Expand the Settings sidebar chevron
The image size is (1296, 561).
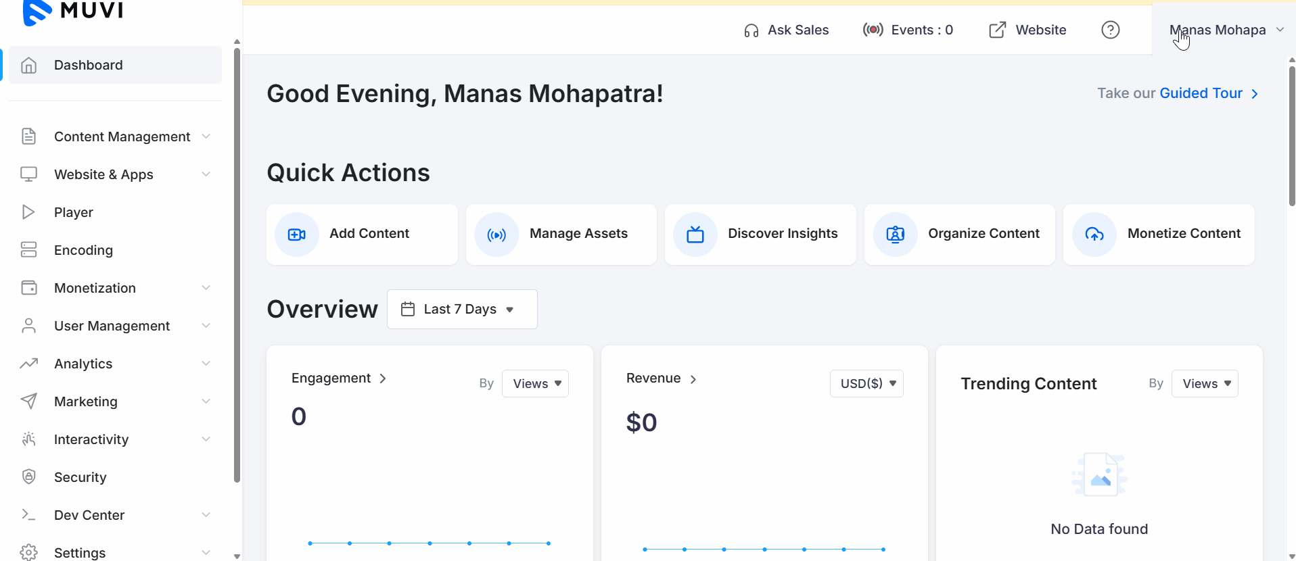tap(206, 553)
